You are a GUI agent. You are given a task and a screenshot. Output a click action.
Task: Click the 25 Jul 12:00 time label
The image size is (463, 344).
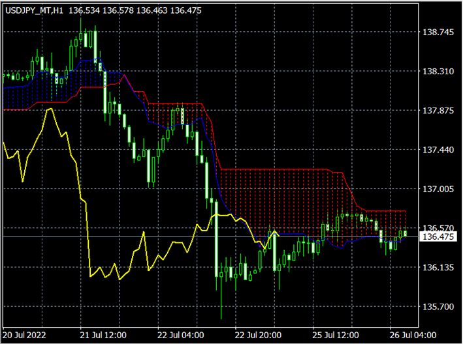pos(336,335)
